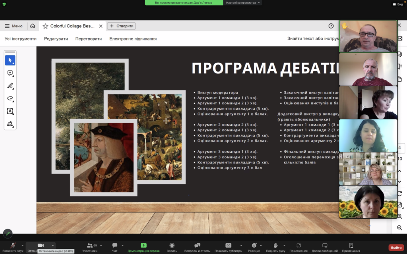
Task: Open the Participants panel
Action: [x=90, y=247]
